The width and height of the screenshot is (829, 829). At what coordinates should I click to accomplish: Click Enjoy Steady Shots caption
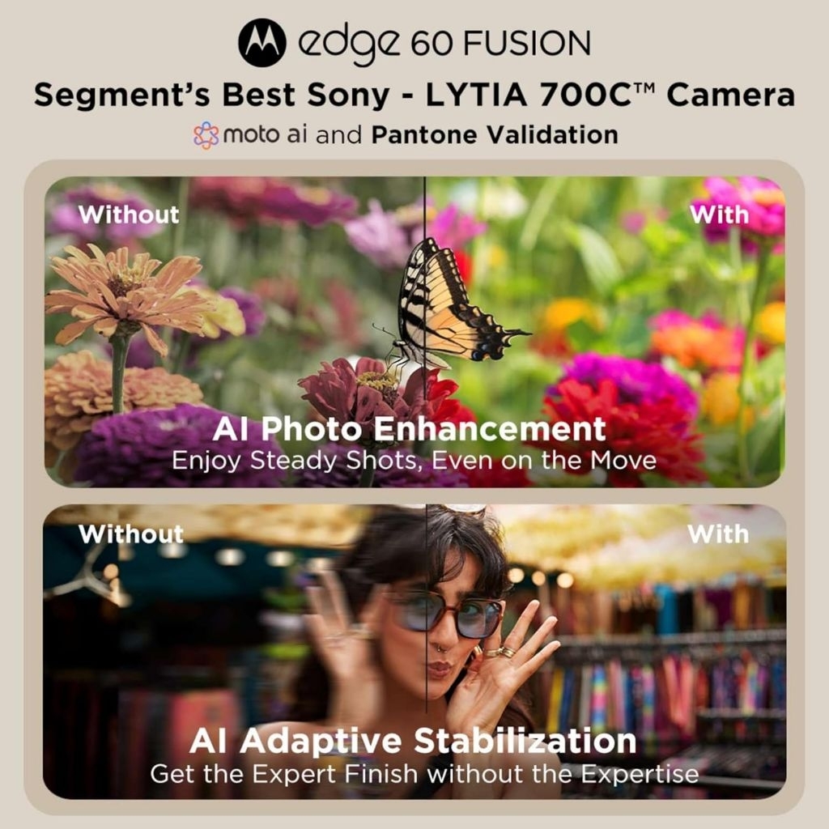click(414, 460)
